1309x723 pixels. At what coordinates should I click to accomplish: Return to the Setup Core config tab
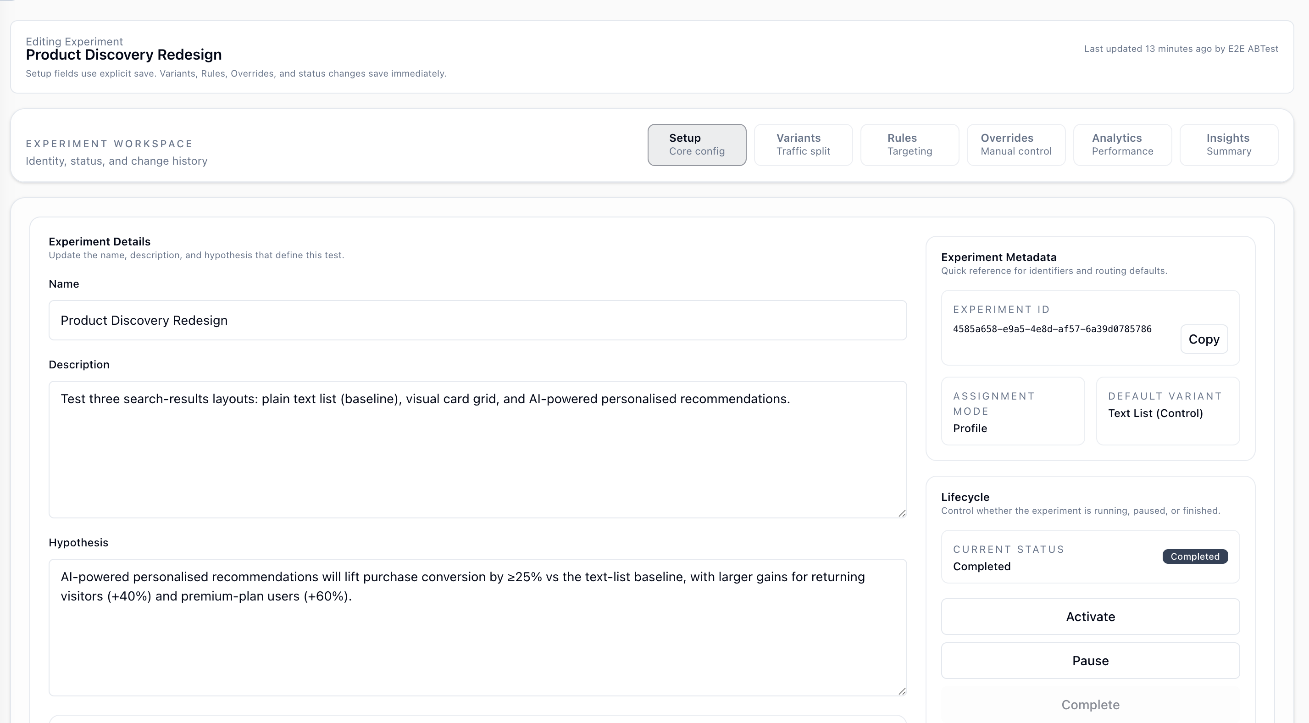click(697, 145)
